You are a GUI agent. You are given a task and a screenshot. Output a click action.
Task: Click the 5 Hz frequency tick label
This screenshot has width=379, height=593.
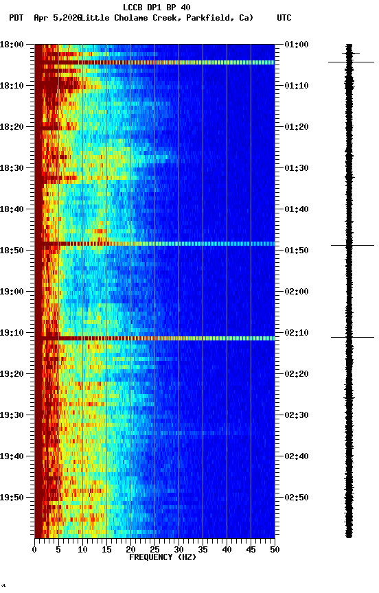pos(58,550)
